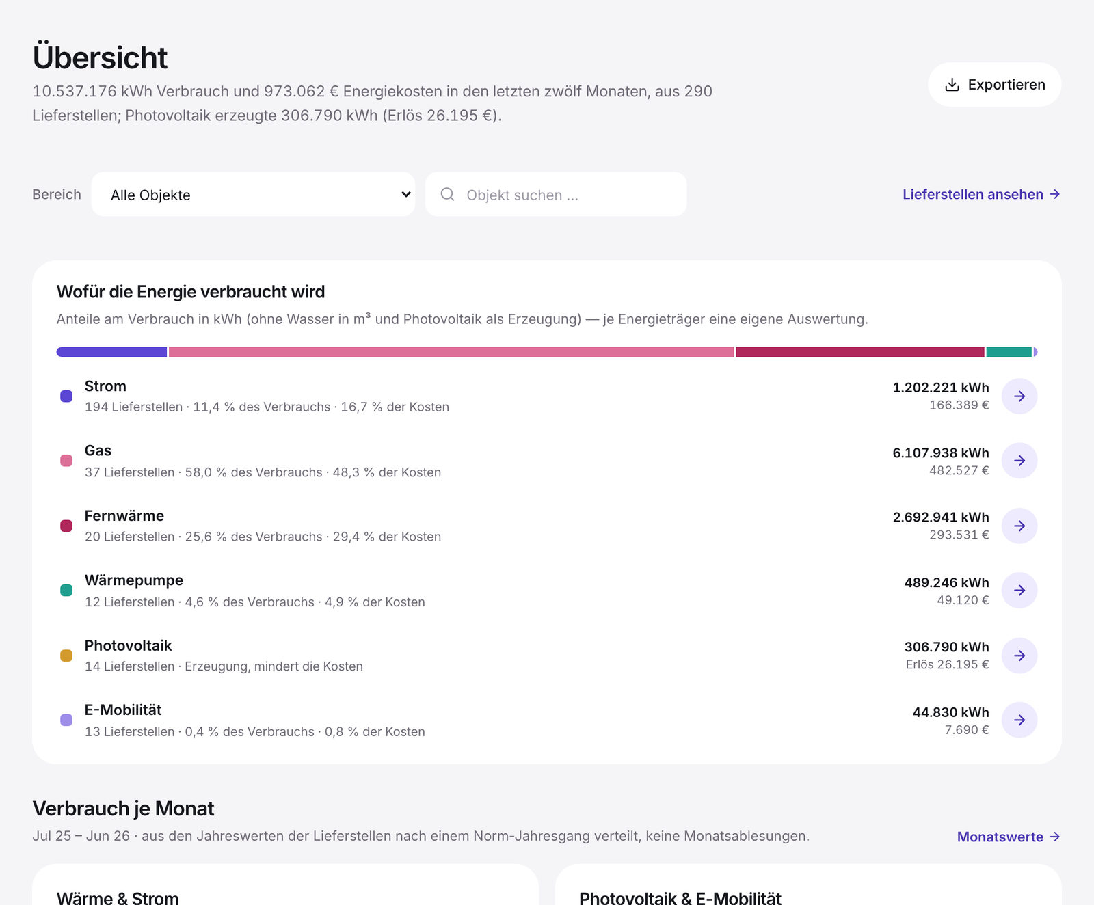
Task: Click the Gas segment of the consumption bar
Action: 451,352
